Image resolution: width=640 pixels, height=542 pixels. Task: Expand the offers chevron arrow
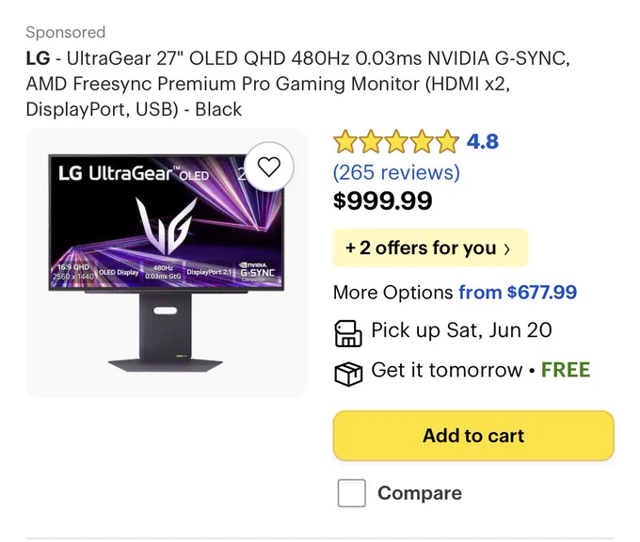click(507, 249)
